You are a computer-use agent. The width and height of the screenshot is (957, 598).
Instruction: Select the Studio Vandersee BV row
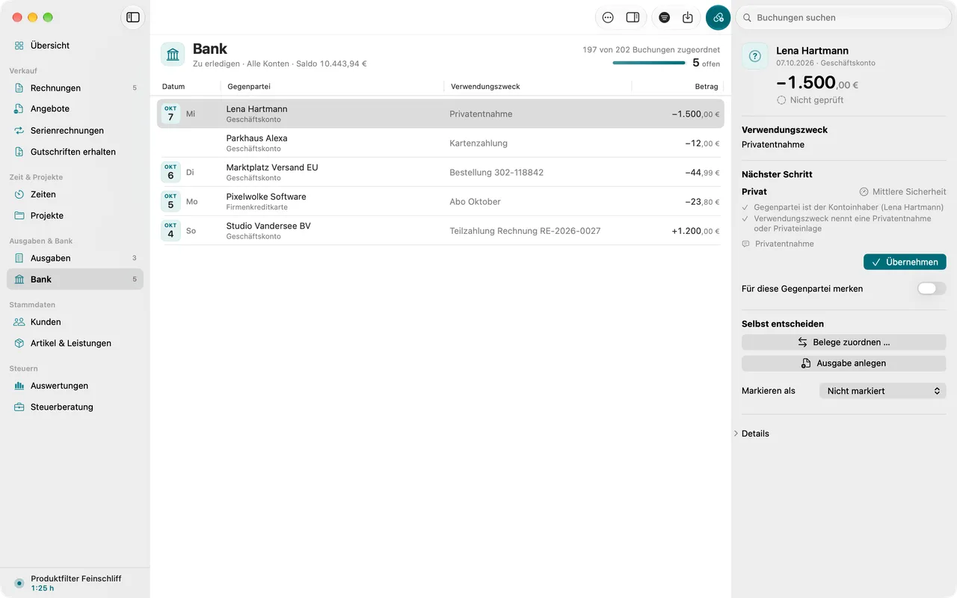click(x=440, y=230)
